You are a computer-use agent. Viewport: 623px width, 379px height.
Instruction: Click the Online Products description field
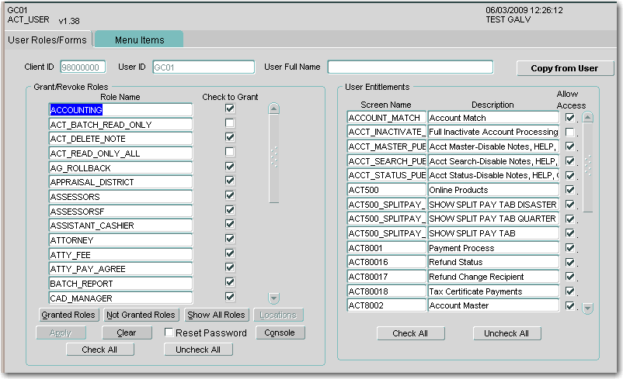pos(493,190)
